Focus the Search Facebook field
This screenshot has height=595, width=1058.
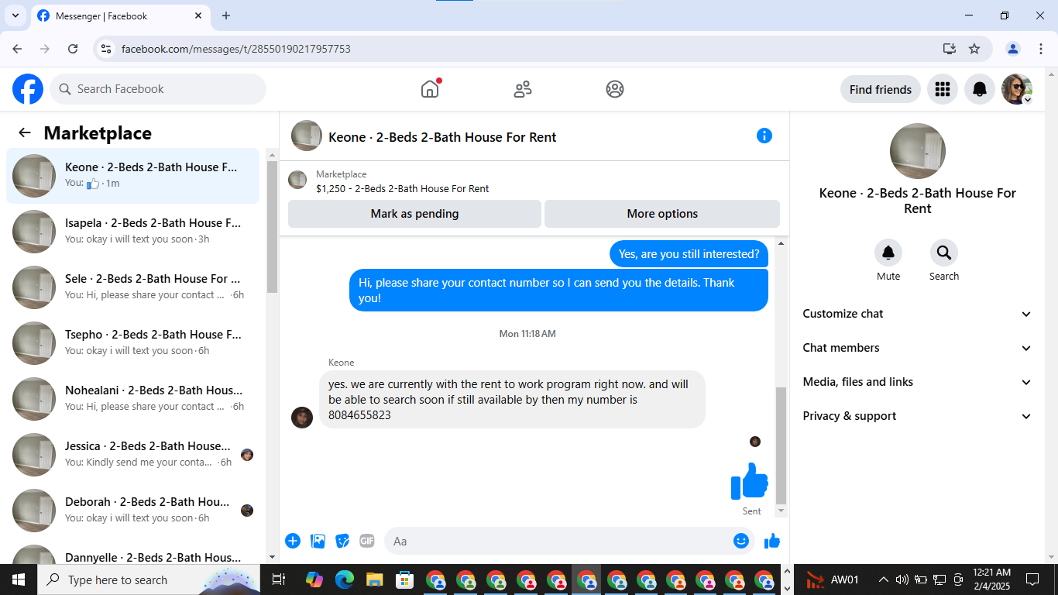tap(158, 89)
